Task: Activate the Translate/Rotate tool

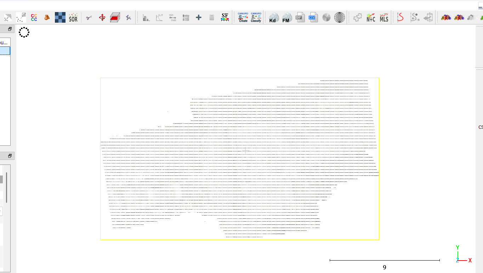Action: [102, 17]
